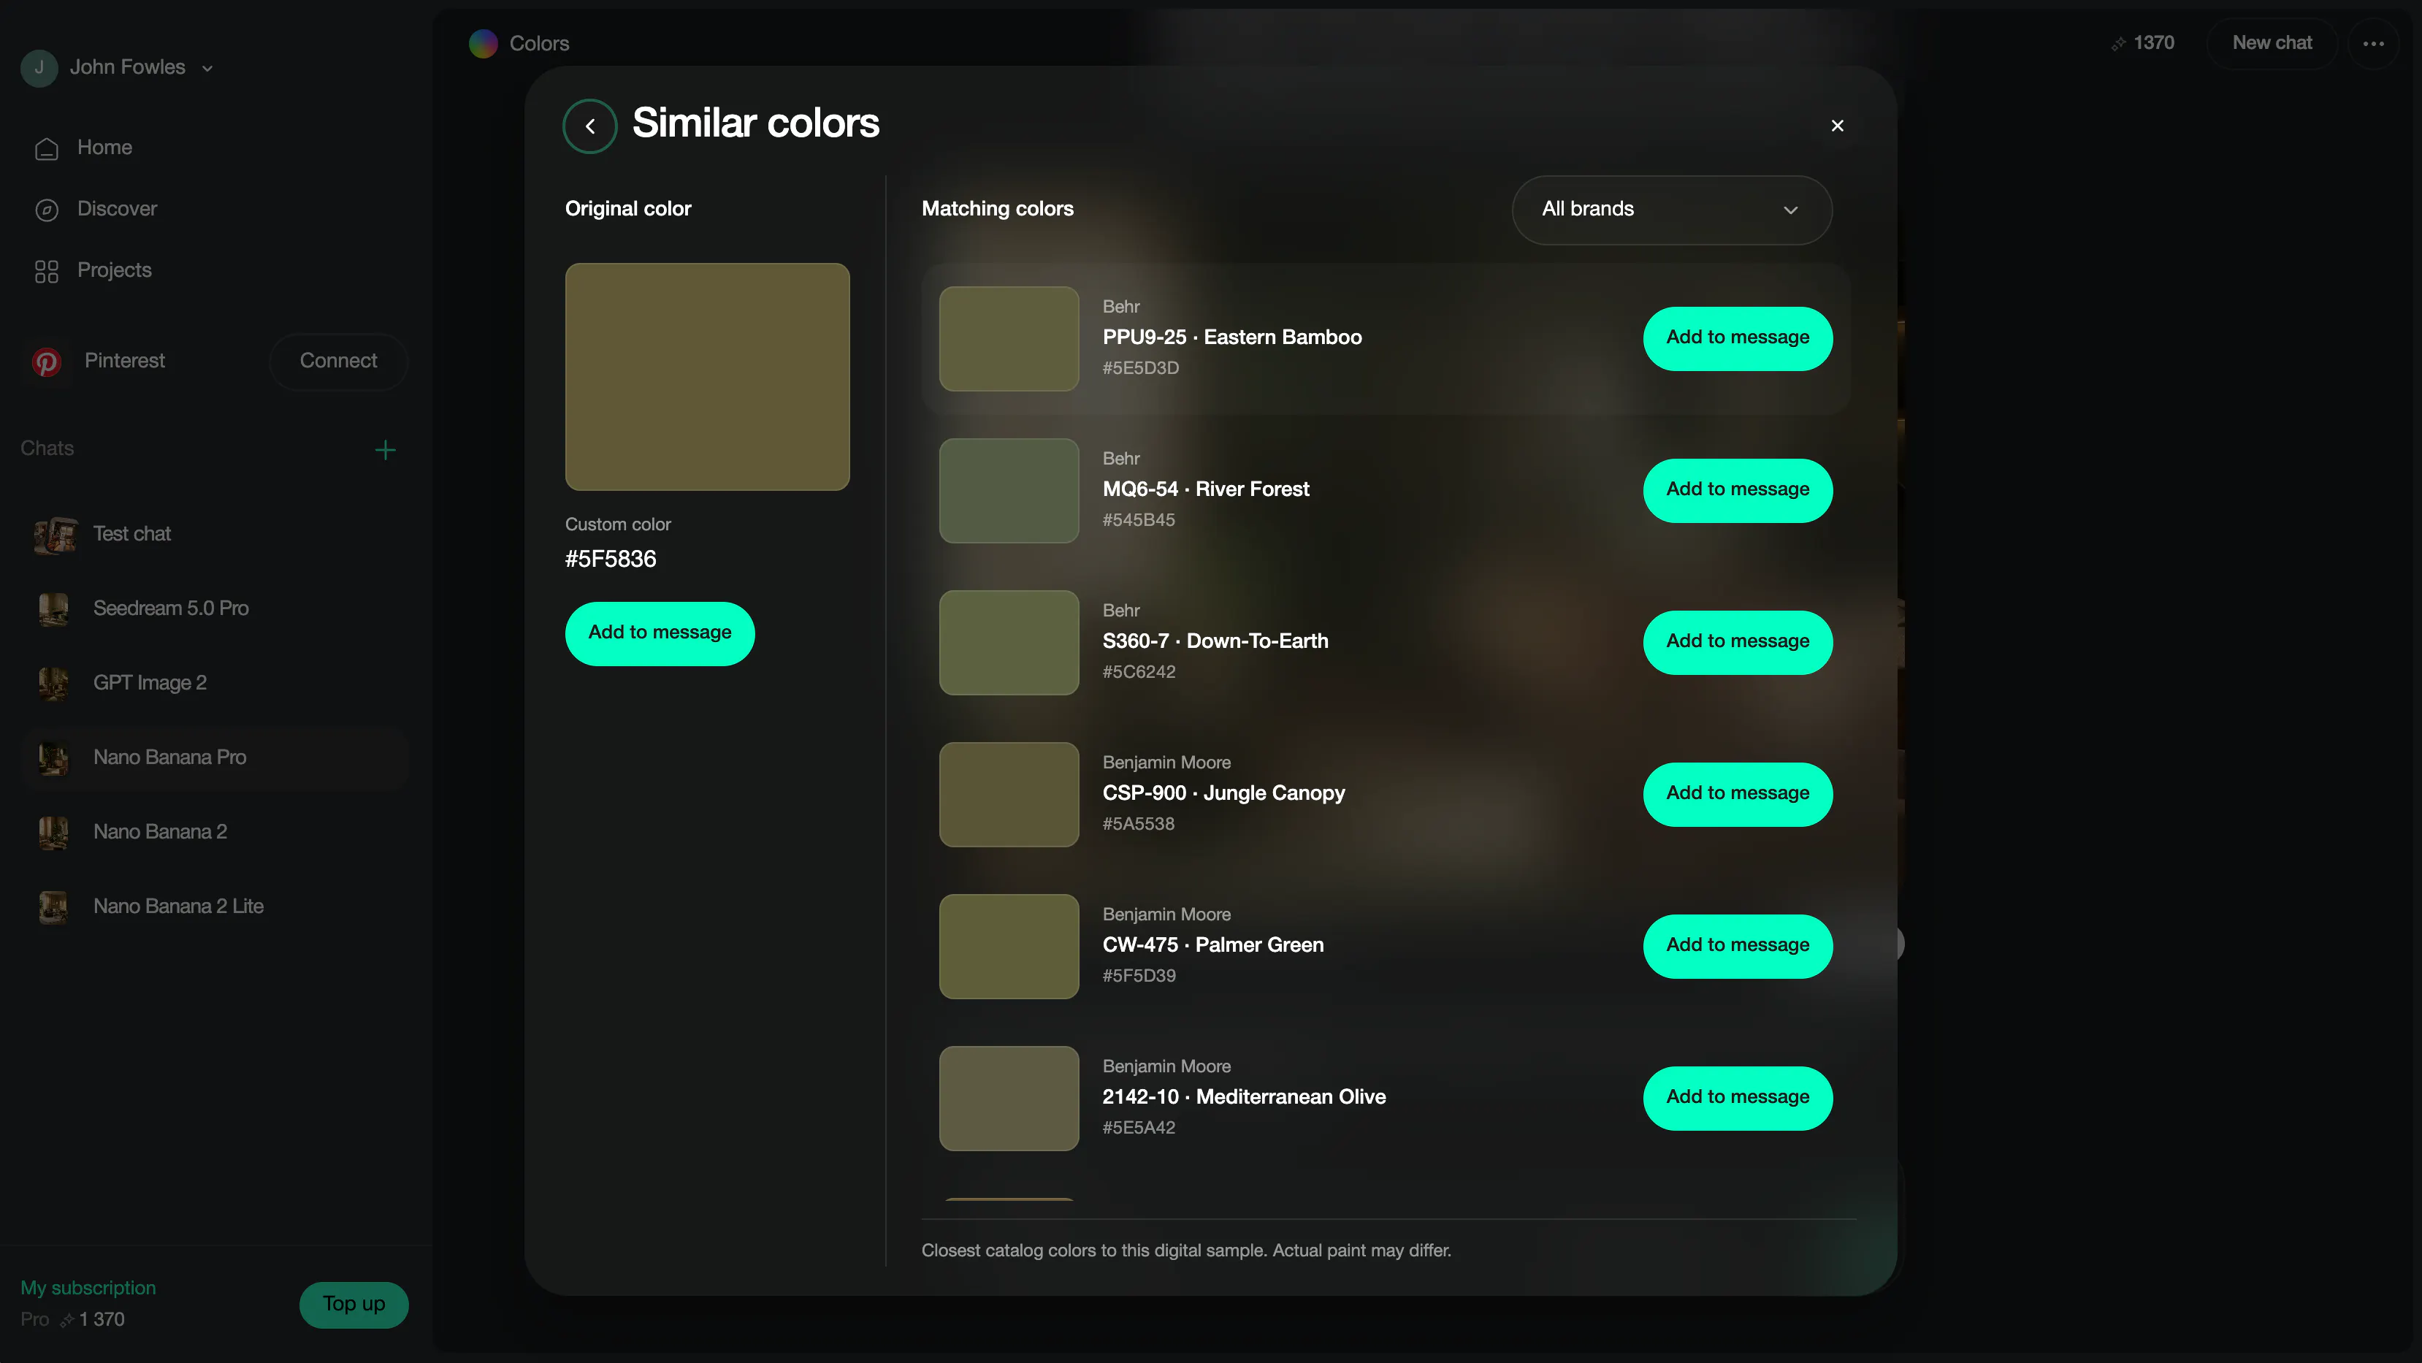This screenshot has height=1363, width=2422.
Task: Select the River Forest swatch
Action: click(1009, 491)
